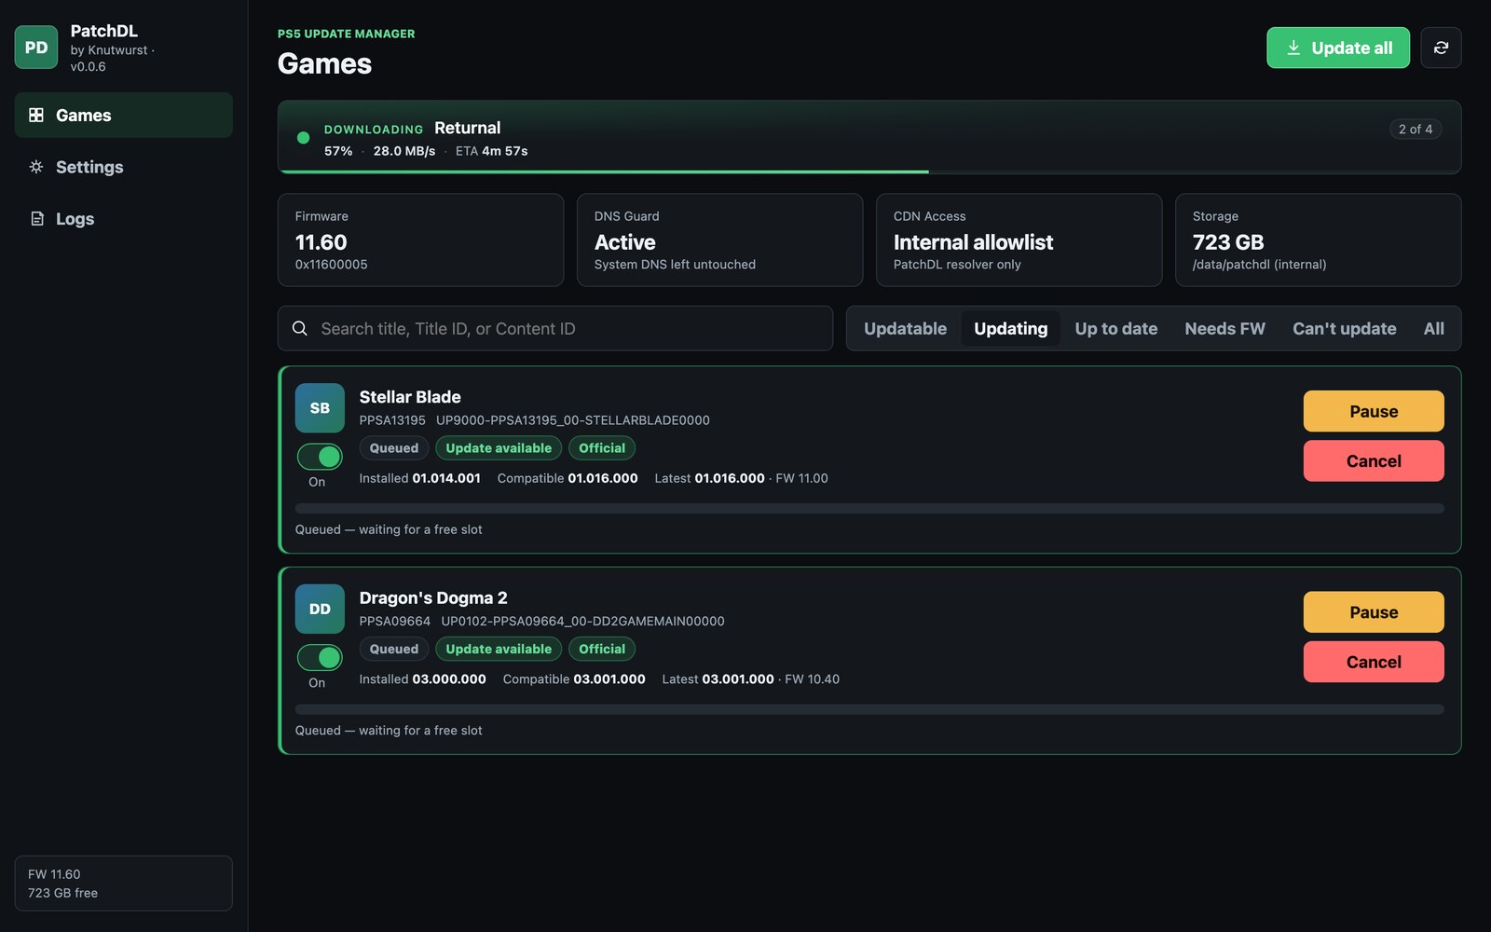Click the Settings gear icon in sidebar
The image size is (1491, 932).
36,167
